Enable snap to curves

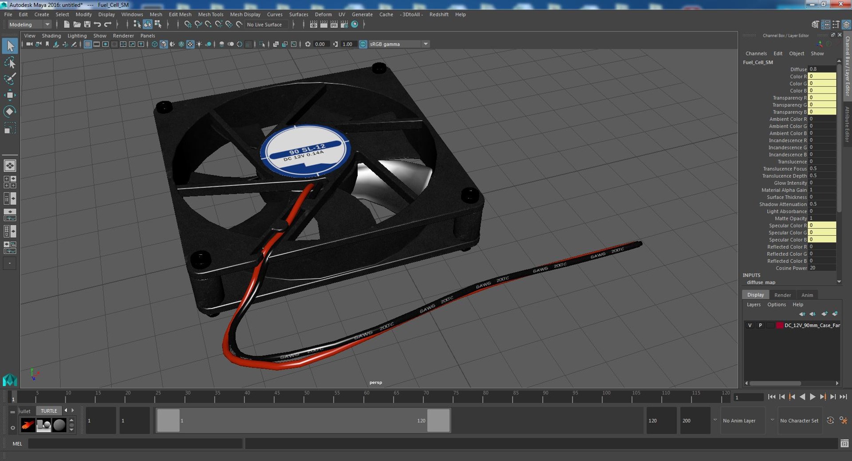(198, 24)
